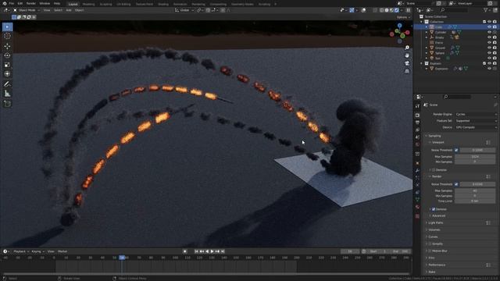The width and height of the screenshot is (500, 281).
Task: Adjust render Time Limit field
Action: [x=475, y=201]
